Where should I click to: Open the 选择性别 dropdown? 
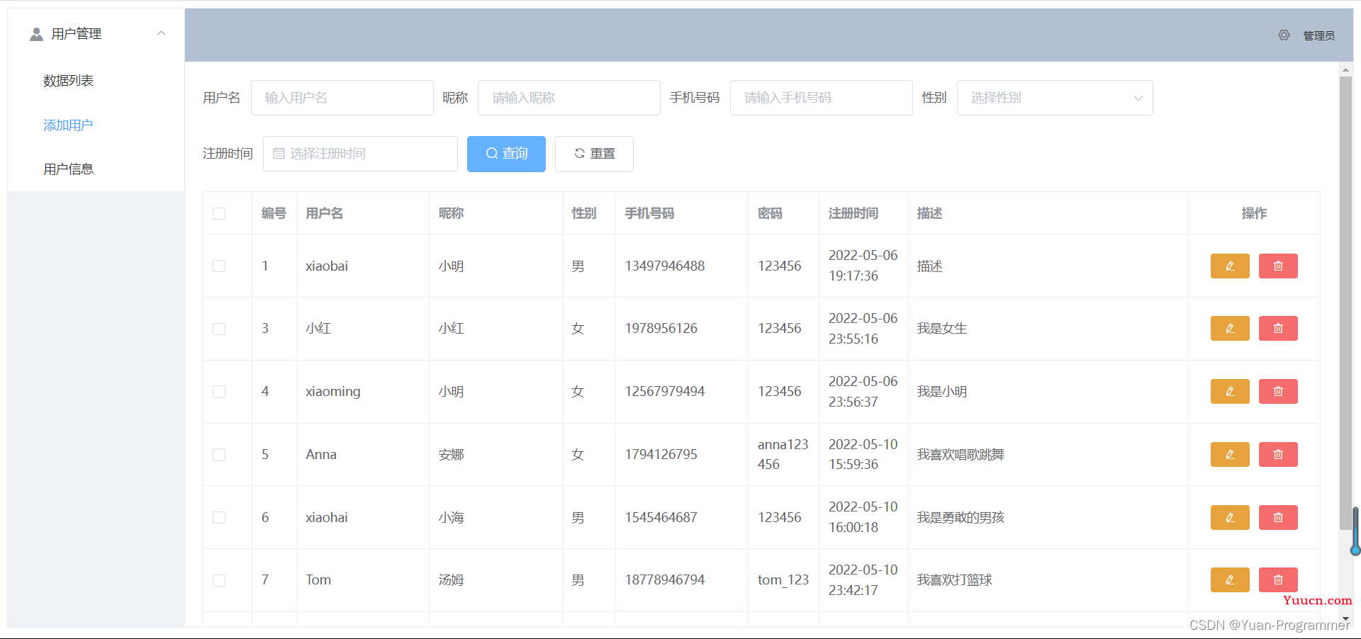1055,98
